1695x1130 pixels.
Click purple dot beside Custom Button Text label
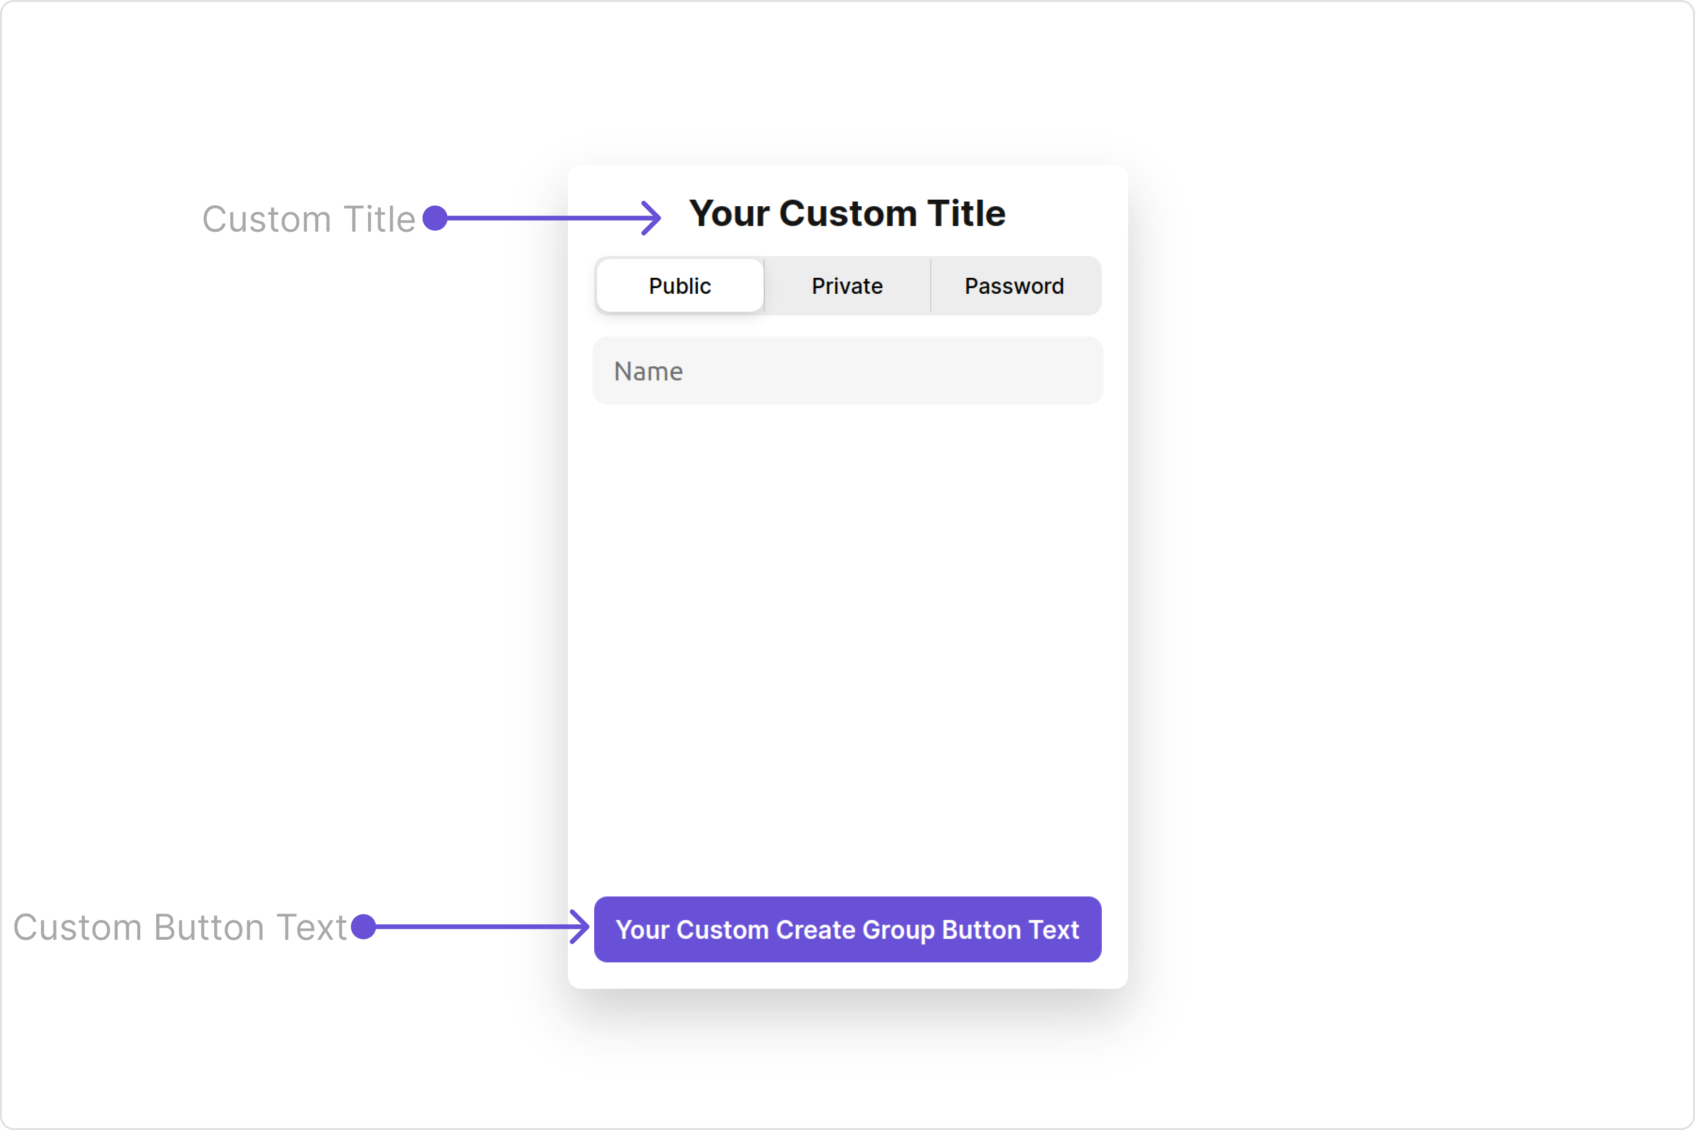[364, 927]
